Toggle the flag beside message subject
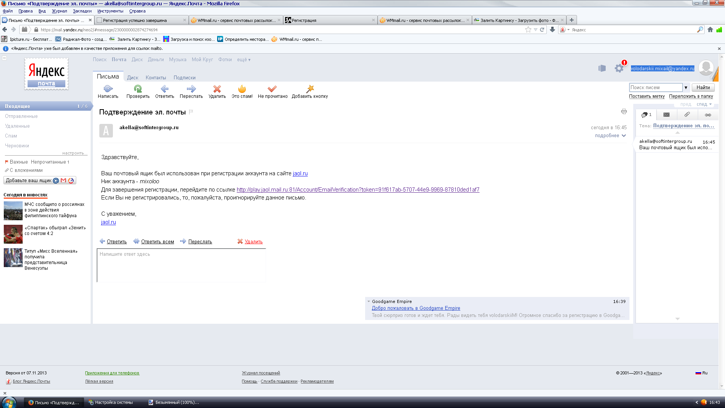 [191, 112]
